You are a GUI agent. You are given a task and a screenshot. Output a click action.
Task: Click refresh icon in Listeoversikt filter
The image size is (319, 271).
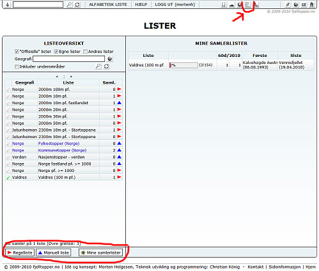point(107,66)
